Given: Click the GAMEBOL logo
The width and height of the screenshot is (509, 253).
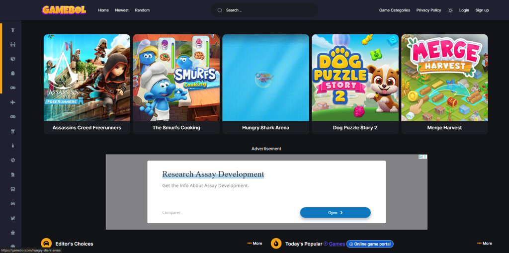Looking at the screenshot, I should [x=64, y=10].
